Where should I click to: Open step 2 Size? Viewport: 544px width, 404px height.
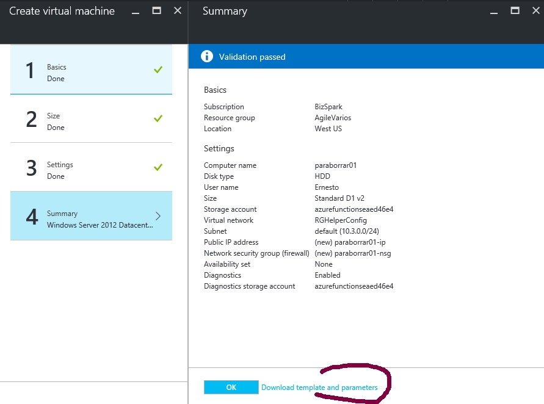91,118
